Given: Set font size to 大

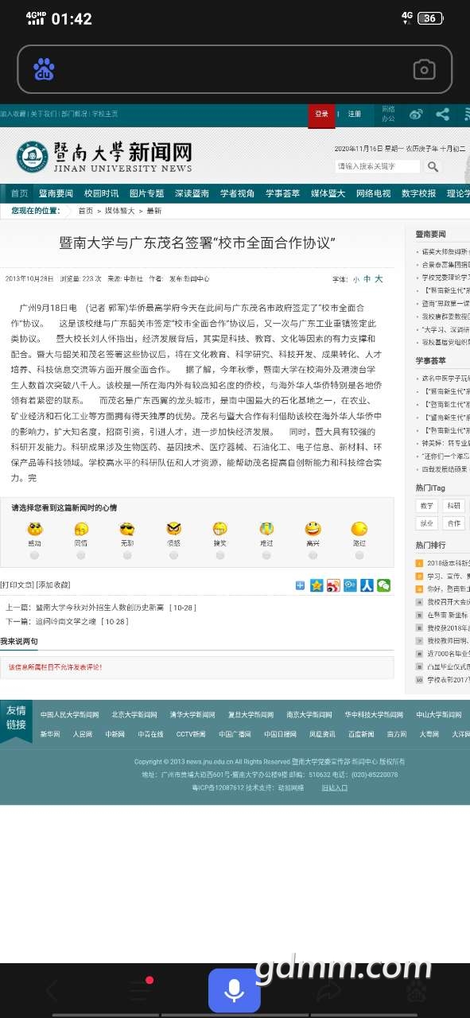Looking at the screenshot, I should (379, 279).
